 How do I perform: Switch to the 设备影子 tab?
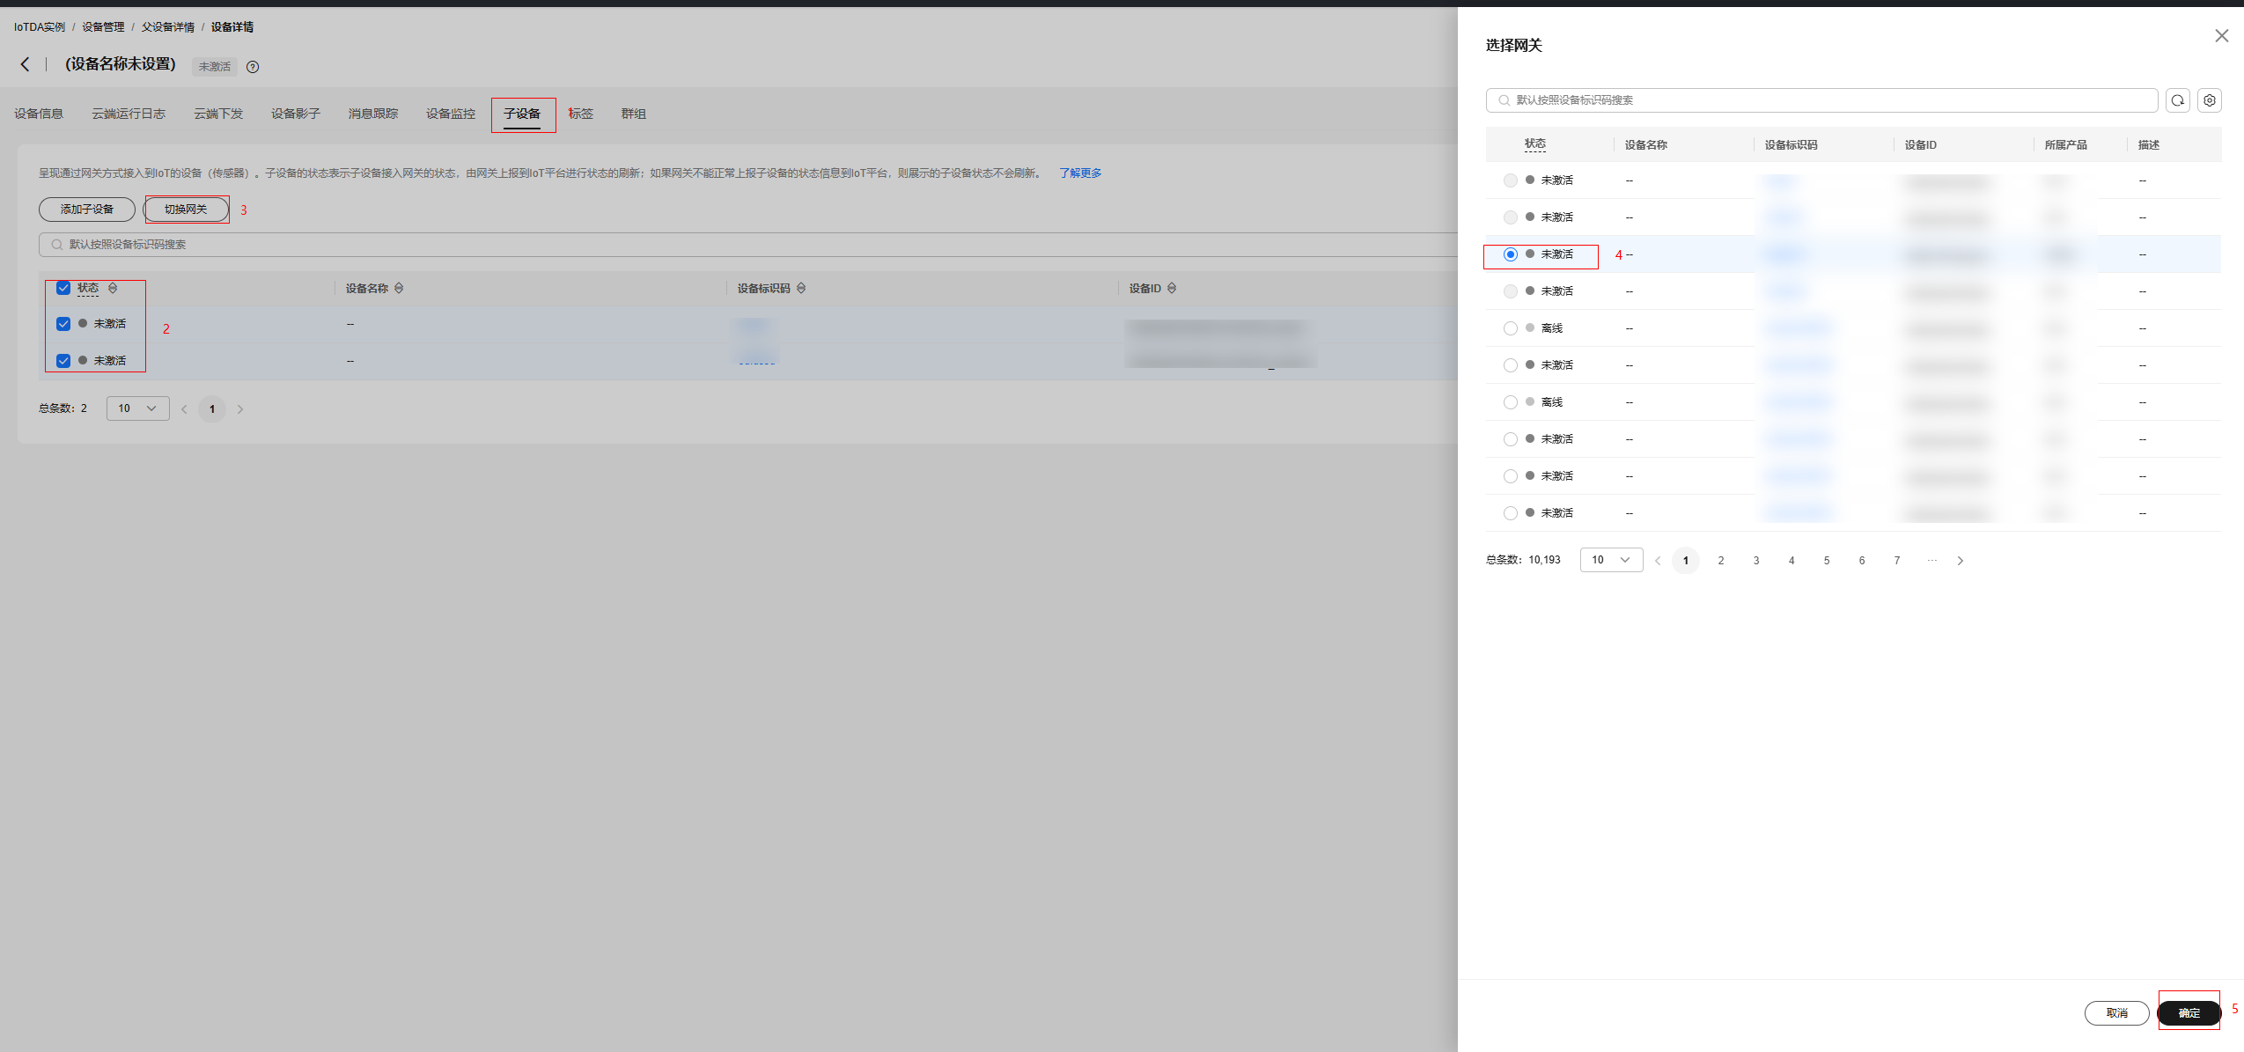pyautogui.click(x=296, y=114)
